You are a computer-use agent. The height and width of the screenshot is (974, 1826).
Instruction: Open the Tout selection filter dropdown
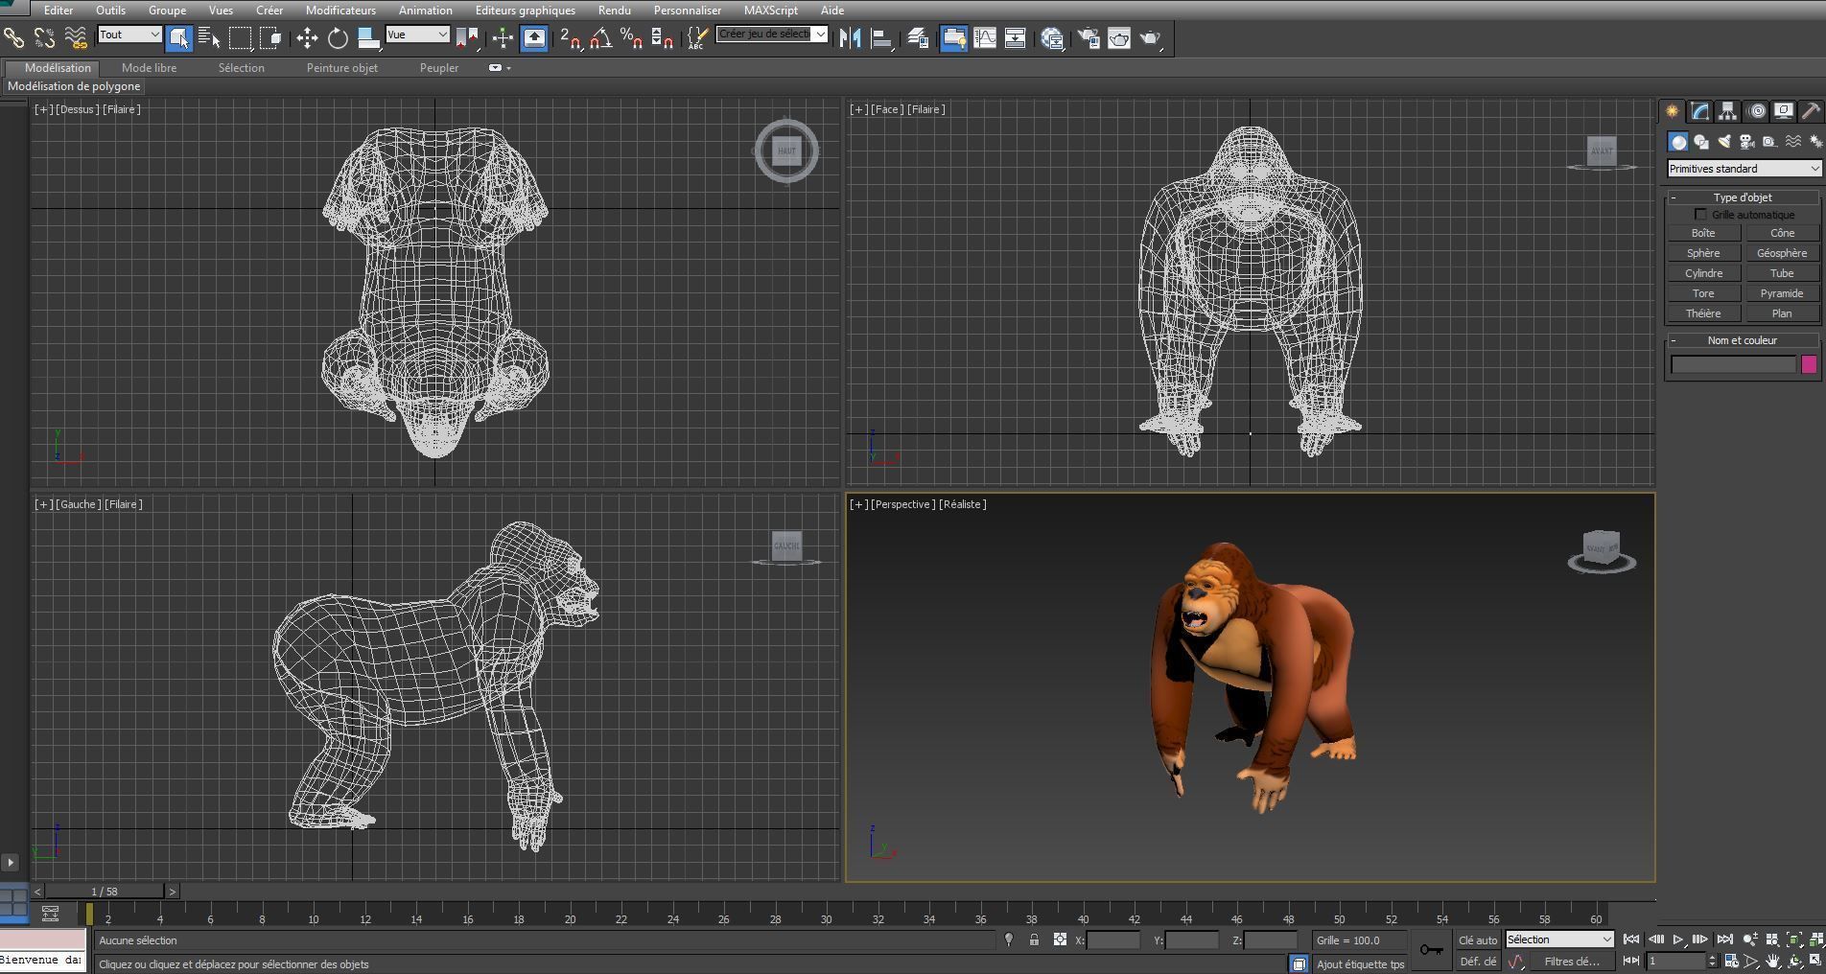pos(129,35)
